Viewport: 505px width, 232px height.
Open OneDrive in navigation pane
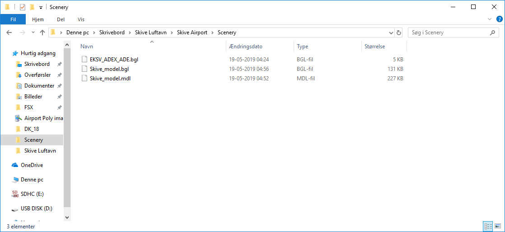pyautogui.click(x=32, y=165)
